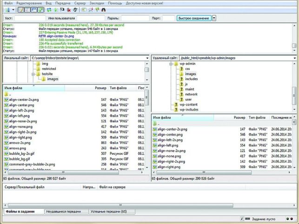Select the includes folder in remote tree
This screenshot has height=224, width=299.
point(191,79)
